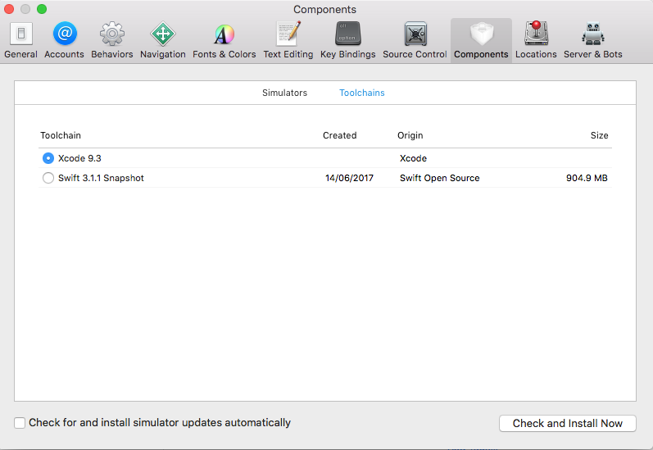Click the Swift Open Source origin cell
Image resolution: width=653 pixels, height=450 pixels.
[x=439, y=178]
